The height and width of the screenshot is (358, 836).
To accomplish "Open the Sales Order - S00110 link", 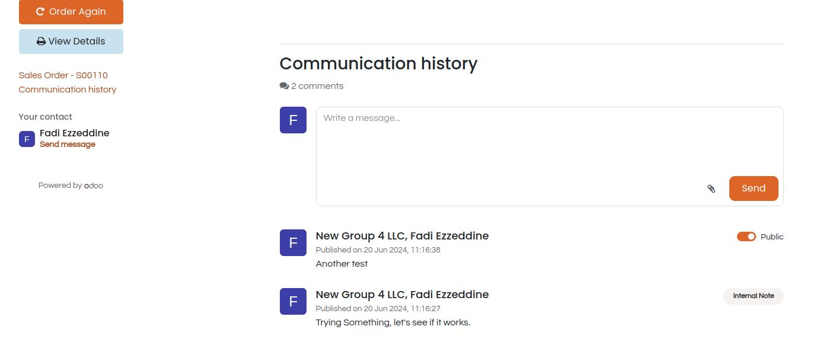I will pos(63,75).
